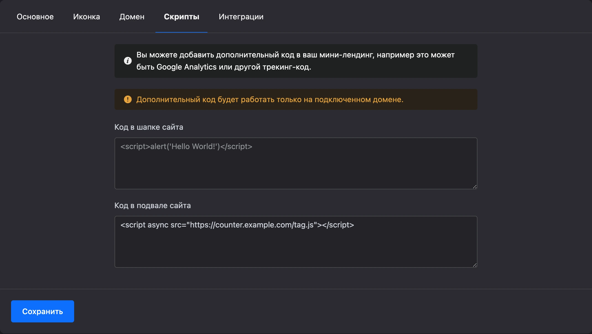Click the orange warning exclamation icon
Image resolution: width=592 pixels, height=334 pixels.
click(128, 99)
